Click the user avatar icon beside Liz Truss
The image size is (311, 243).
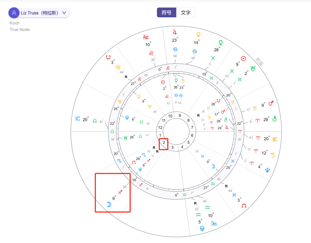14,13
